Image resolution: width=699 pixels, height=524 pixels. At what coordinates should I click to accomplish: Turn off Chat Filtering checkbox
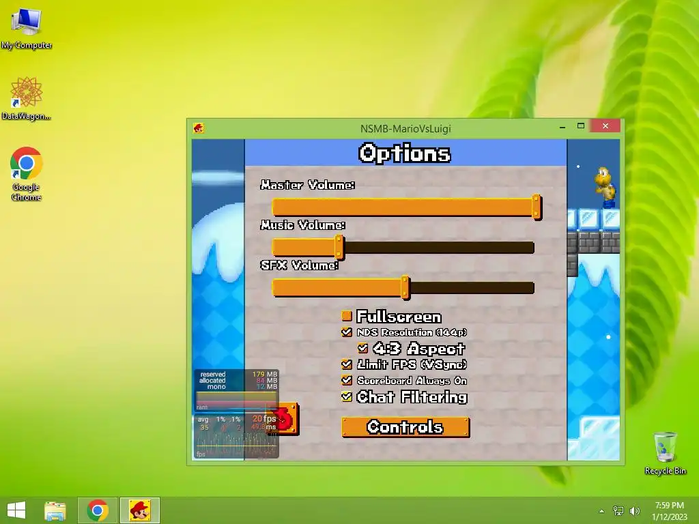click(x=346, y=396)
